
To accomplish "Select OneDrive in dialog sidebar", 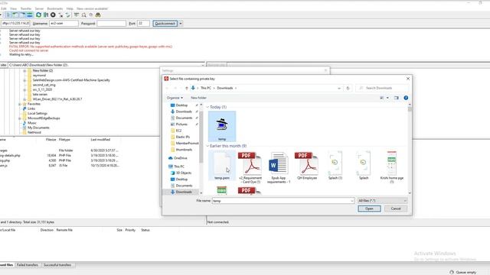I will (181, 158).
